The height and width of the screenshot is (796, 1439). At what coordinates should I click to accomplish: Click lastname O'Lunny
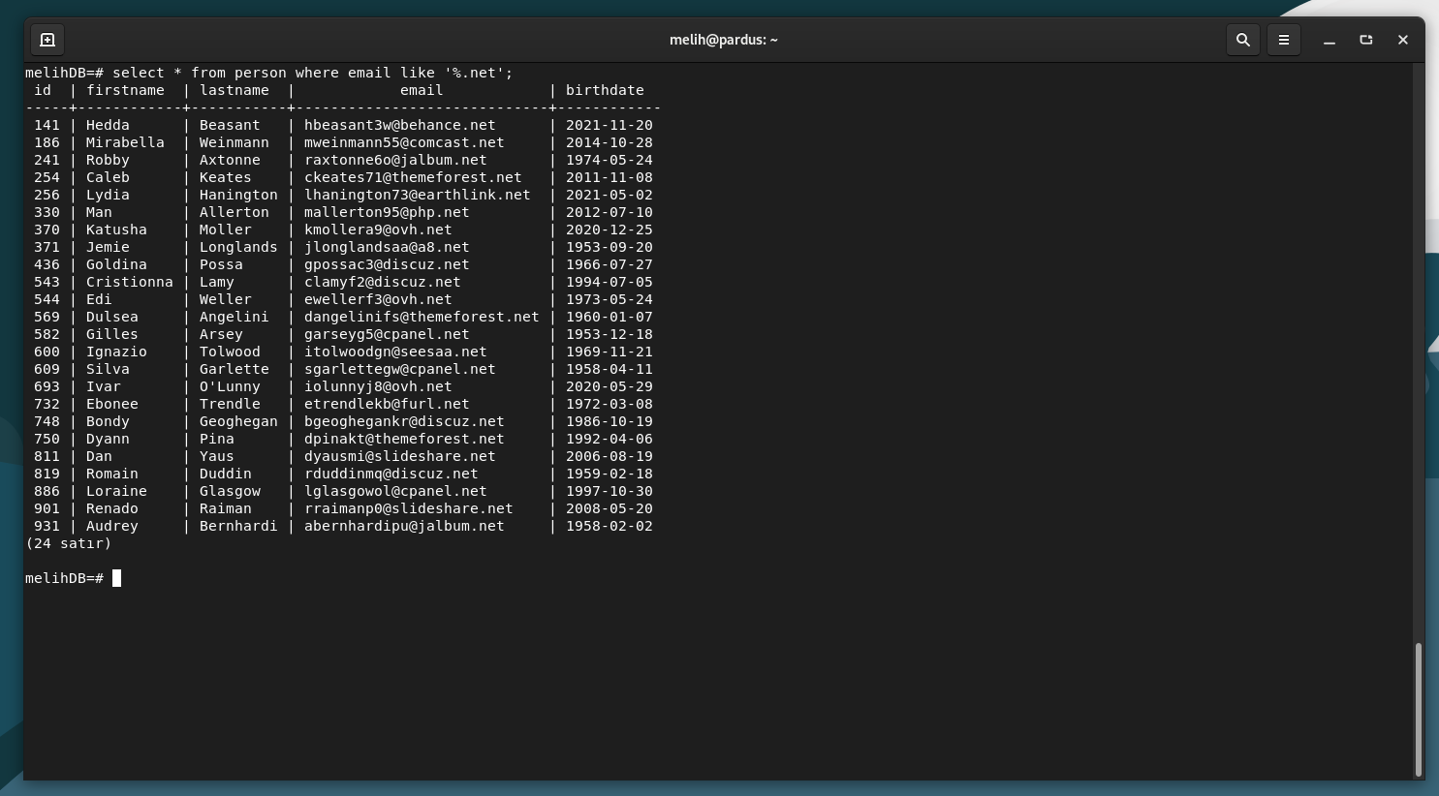(230, 386)
